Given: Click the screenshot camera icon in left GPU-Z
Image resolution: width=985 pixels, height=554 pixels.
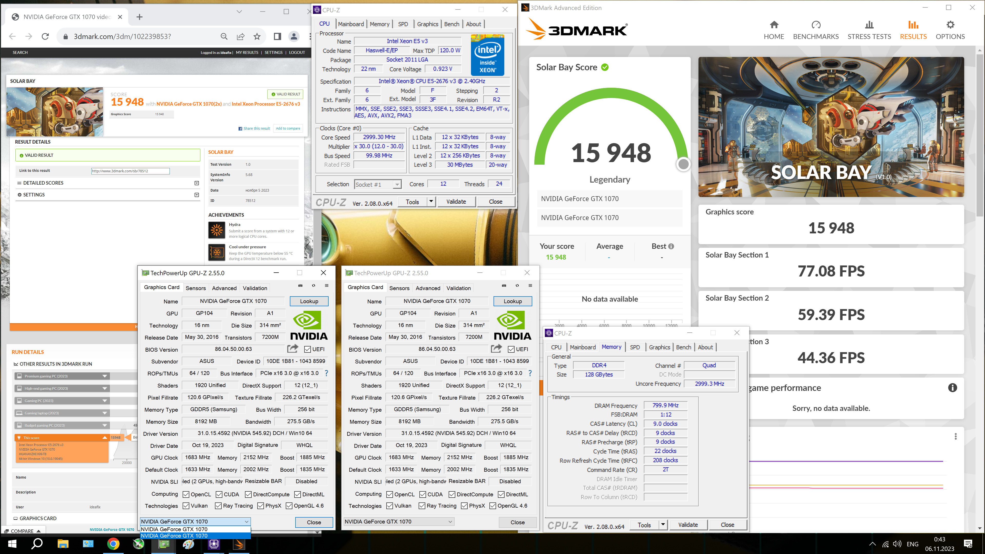Looking at the screenshot, I should pyautogui.click(x=301, y=286).
